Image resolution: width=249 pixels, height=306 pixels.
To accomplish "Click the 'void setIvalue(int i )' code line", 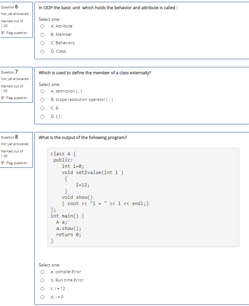I will point(92,172).
